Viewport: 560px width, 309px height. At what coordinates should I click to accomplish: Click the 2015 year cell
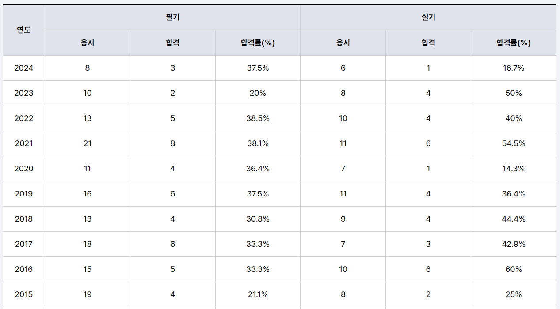click(x=24, y=294)
